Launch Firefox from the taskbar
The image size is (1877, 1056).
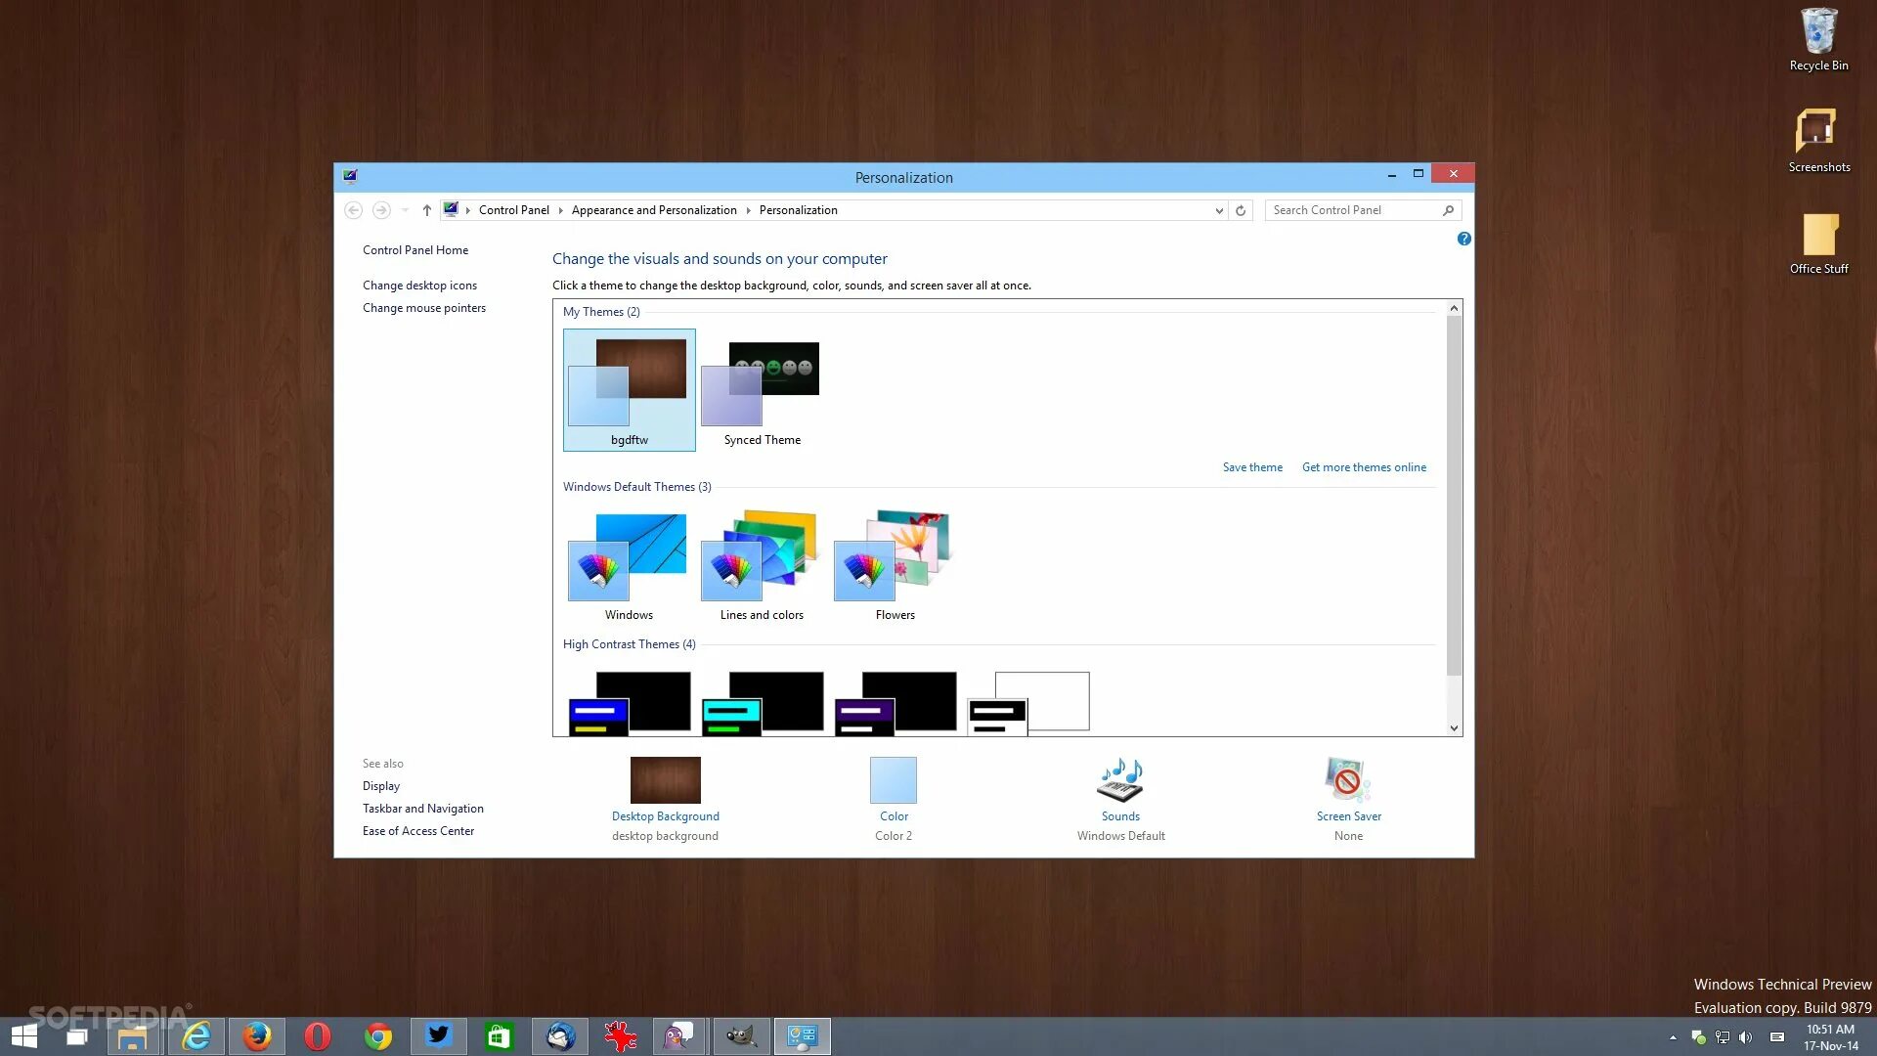257,1035
